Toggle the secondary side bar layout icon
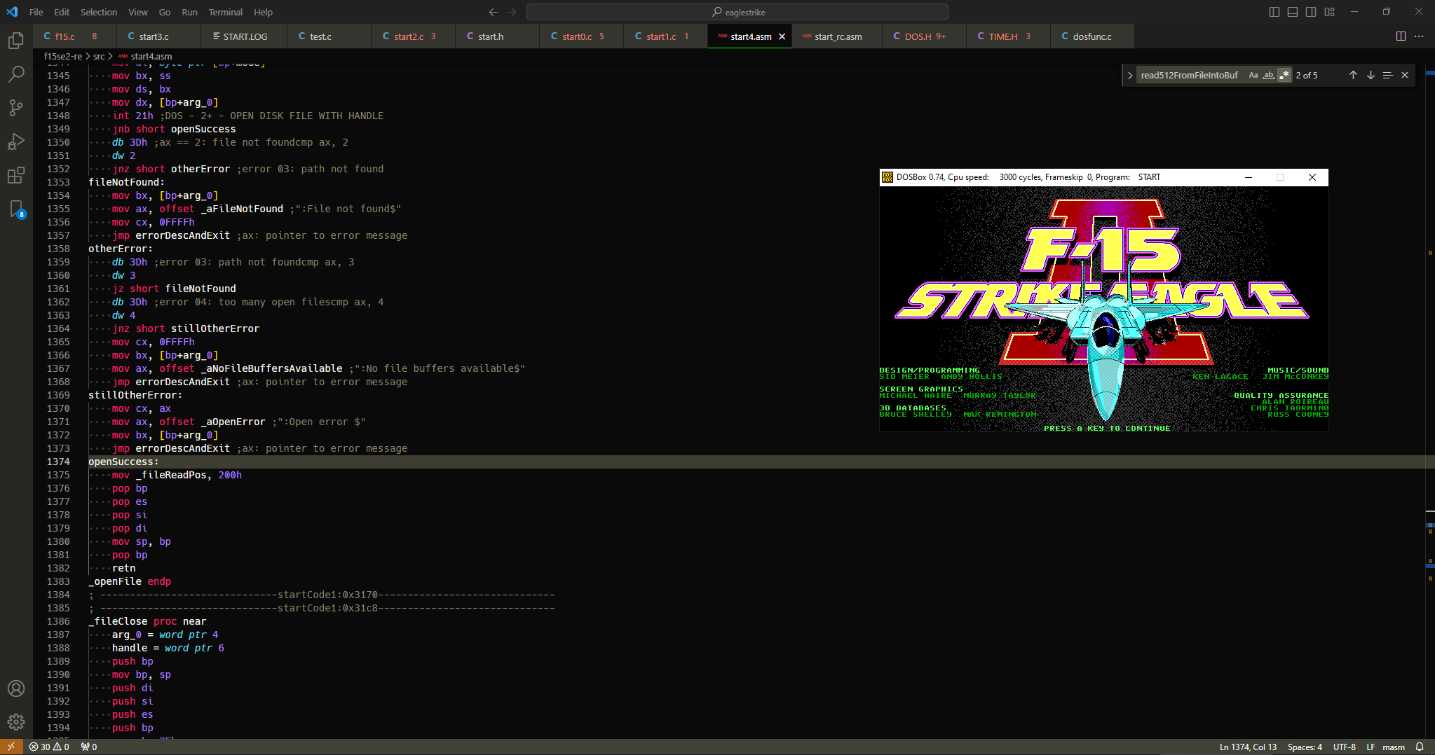 point(1311,12)
